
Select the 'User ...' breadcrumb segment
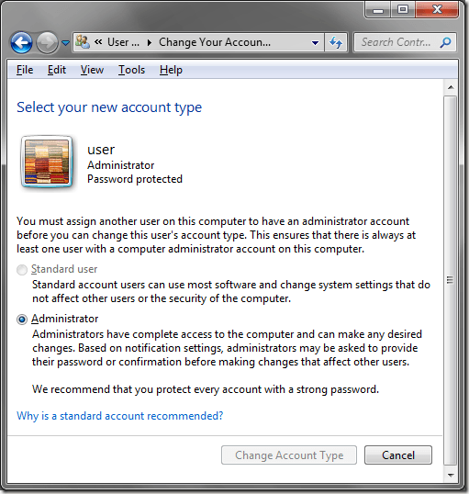click(123, 42)
